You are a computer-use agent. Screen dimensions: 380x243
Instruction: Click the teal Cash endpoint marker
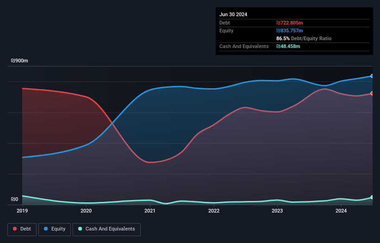point(372,197)
